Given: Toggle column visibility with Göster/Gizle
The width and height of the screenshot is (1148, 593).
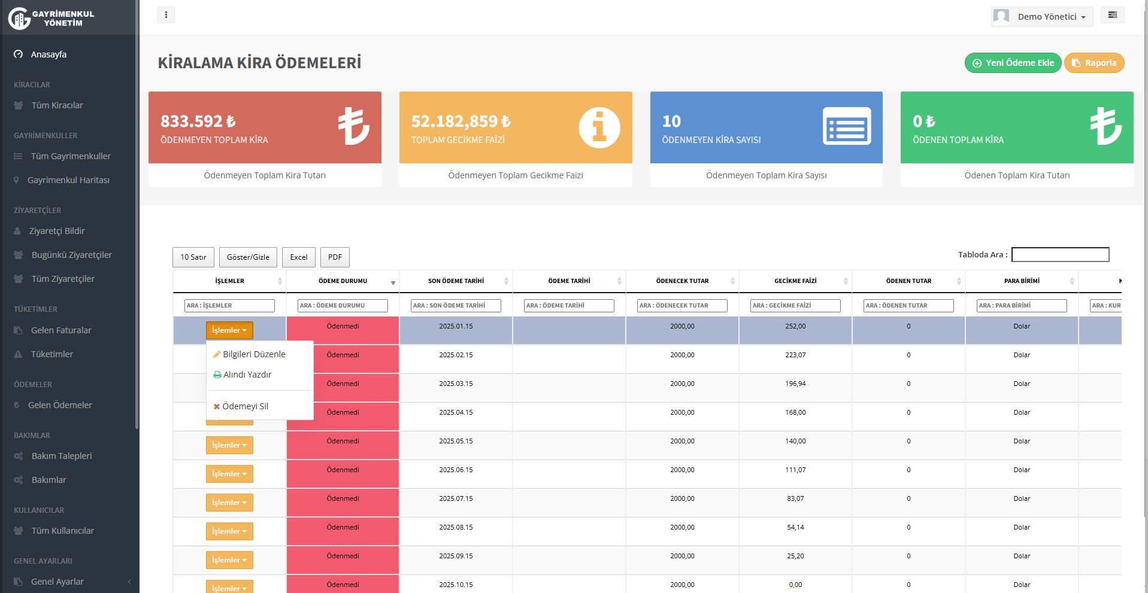Looking at the screenshot, I should click(248, 257).
